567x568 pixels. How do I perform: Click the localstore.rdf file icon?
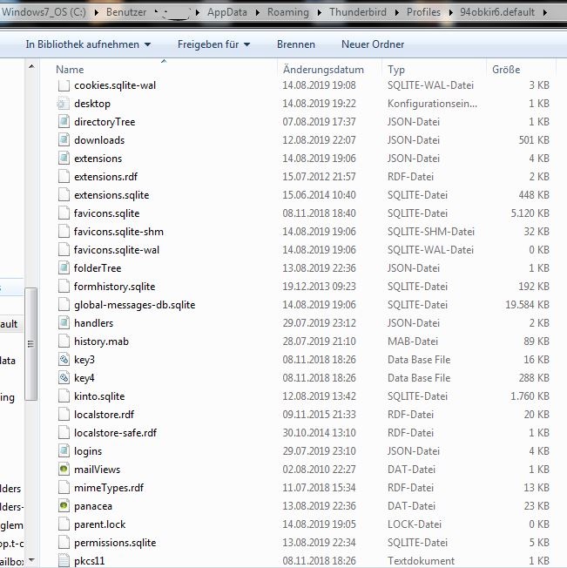pyautogui.click(x=64, y=415)
